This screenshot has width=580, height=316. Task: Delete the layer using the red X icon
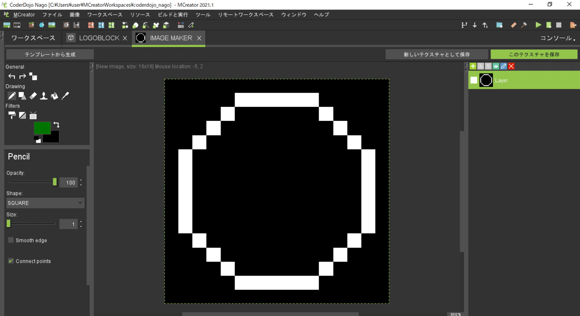click(x=511, y=66)
